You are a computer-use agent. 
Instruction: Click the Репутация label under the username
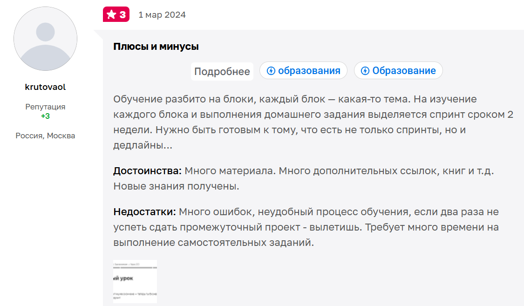point(45,107)
